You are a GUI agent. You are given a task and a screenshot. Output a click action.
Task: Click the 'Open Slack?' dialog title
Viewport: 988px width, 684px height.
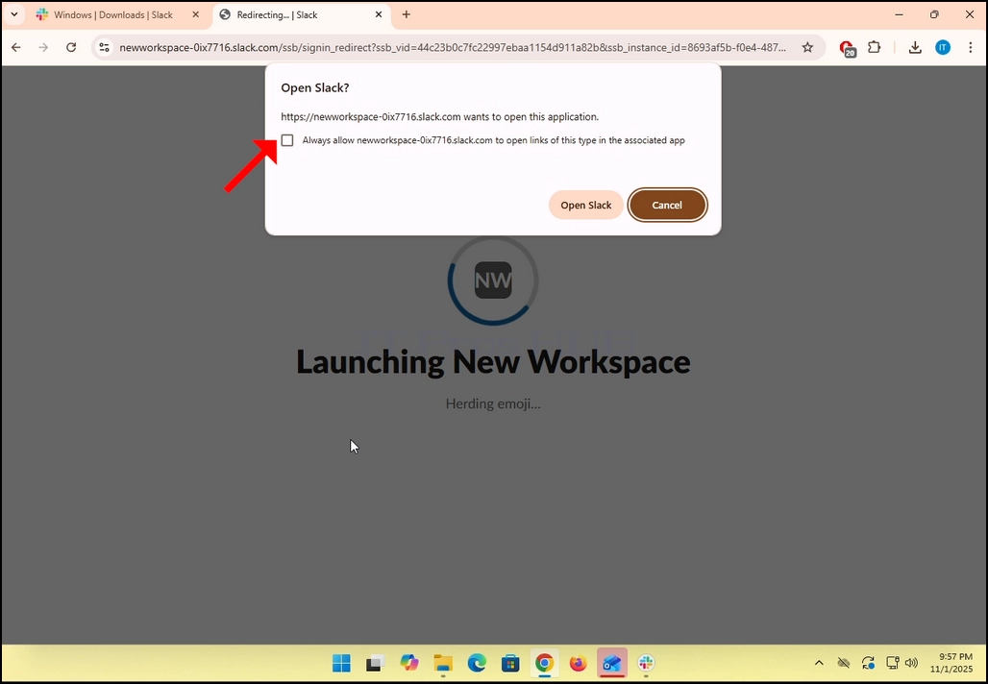point(315,87)
